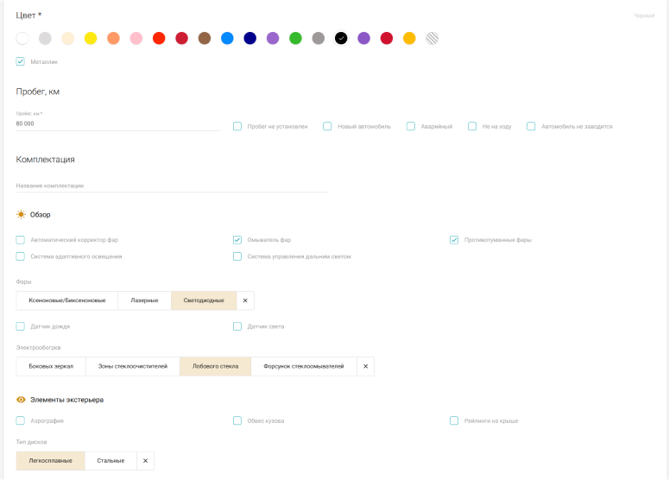
Task: Click the eye icon by Элементы экстерьера
Action: (21, 400)
